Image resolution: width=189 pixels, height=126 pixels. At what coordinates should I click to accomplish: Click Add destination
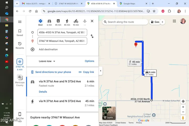click(48, 49)
